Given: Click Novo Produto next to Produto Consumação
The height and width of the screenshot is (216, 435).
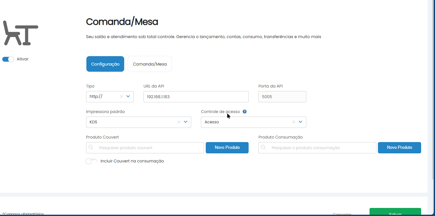Looking at the screenshot, I should click(399, 148).
